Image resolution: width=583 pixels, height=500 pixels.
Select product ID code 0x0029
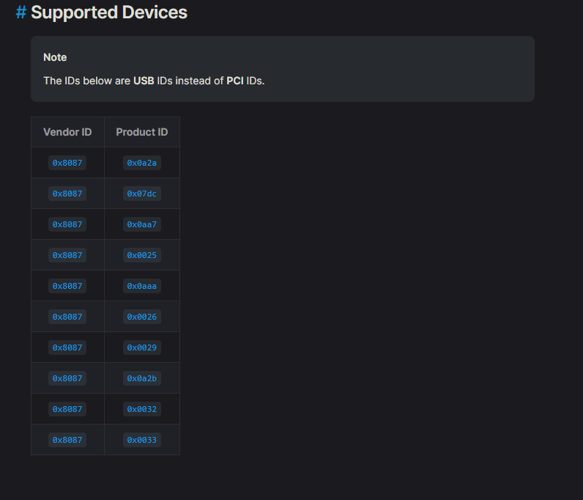[142, 348]
